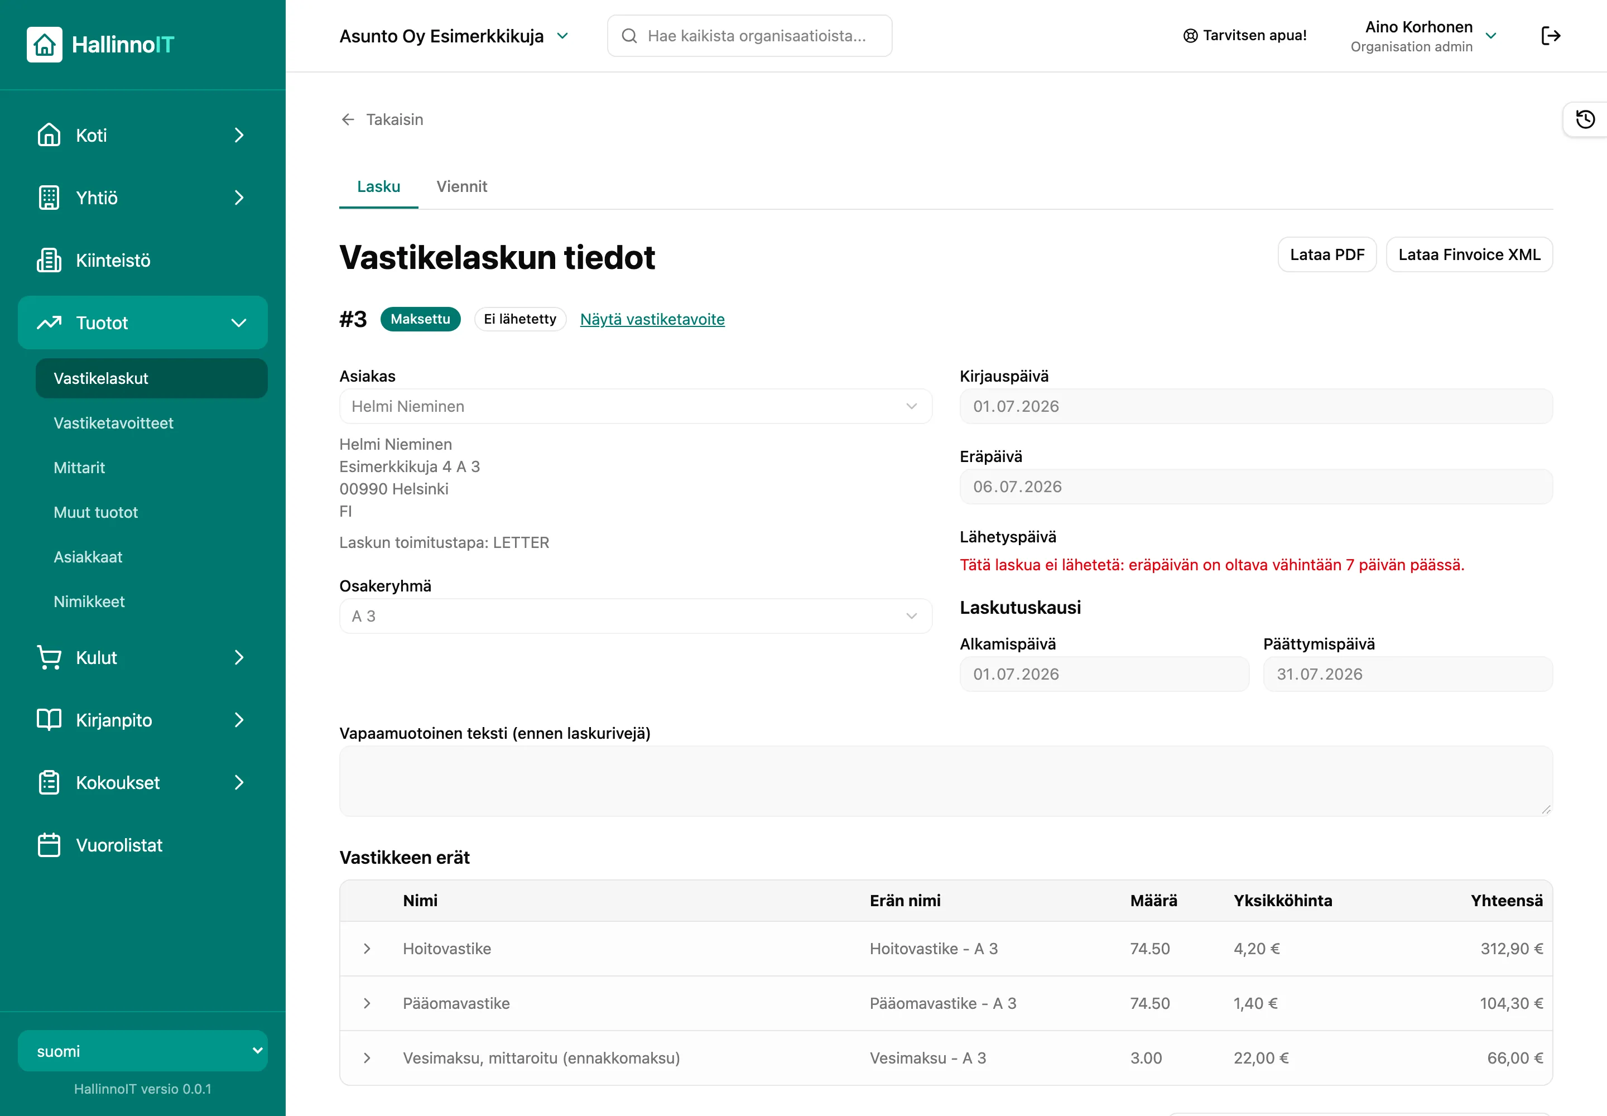Viewport: 1607px width, 1116px height.
Task: Click the Kirjauspäivä date field
Action: (1255, 406)
